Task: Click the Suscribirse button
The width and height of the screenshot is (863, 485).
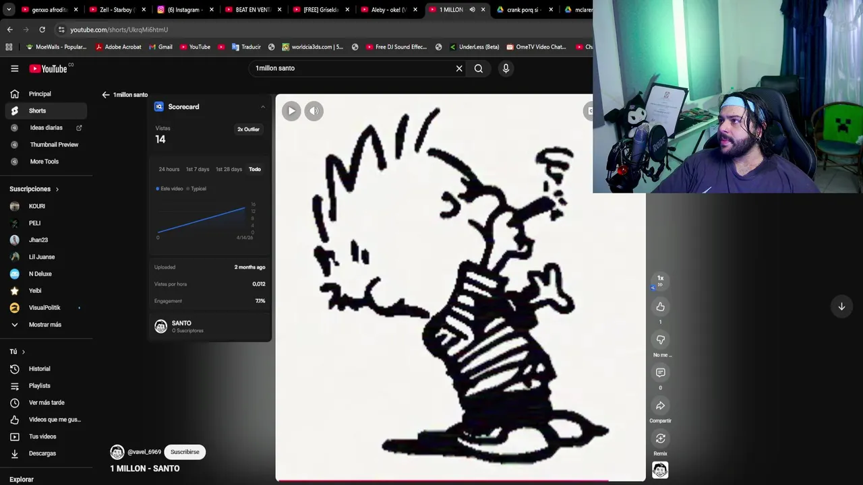Action: pyautogui.click(x=185, y=452)
